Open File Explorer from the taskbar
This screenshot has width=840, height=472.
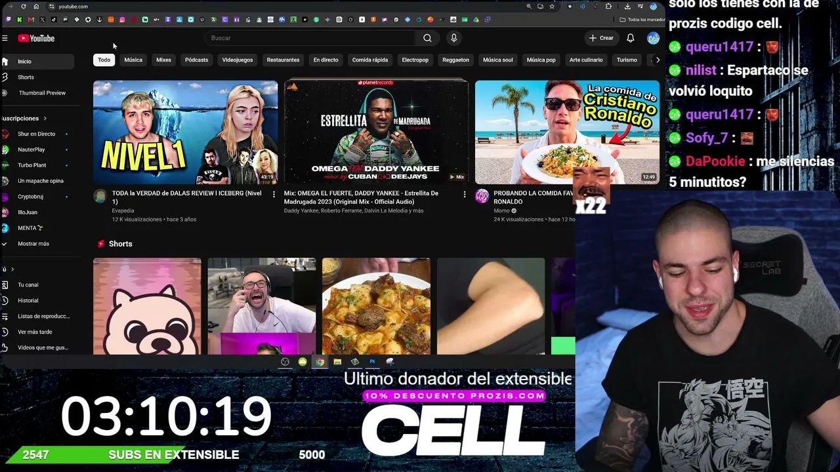337,361
